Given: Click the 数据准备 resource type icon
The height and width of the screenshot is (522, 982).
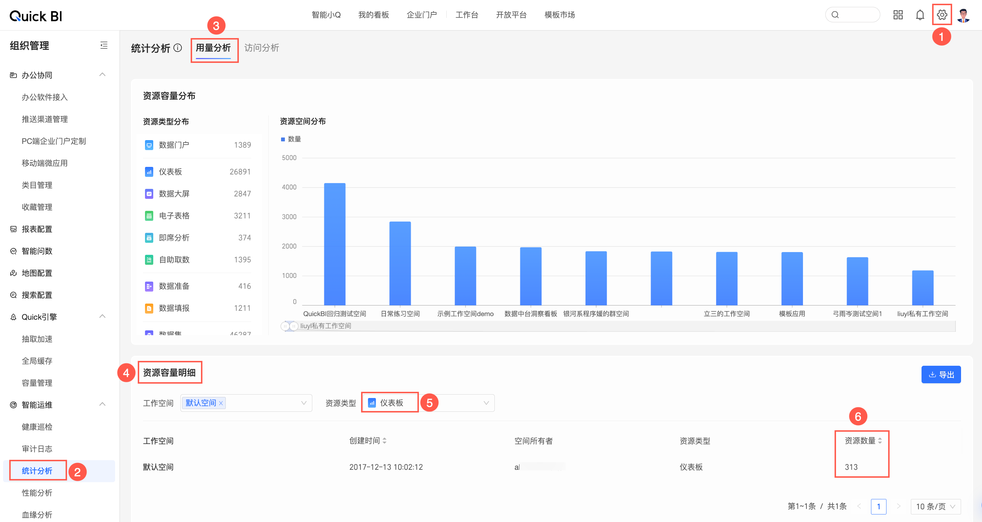Looking at the screenshot, I should [149, 286].
